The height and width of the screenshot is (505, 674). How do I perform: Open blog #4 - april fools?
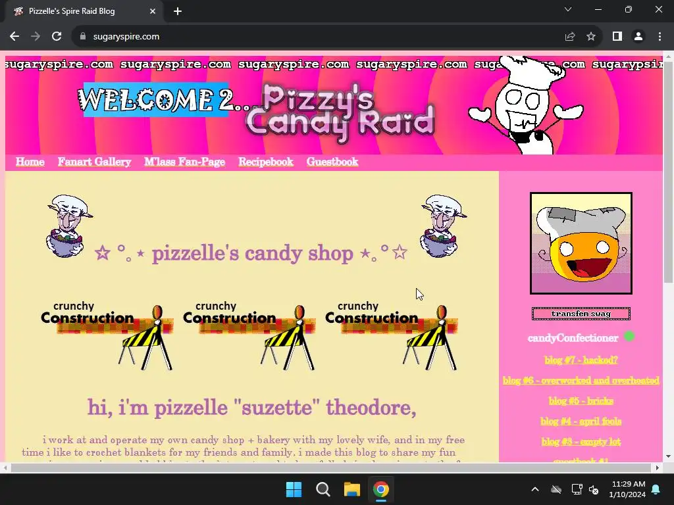pyautogui.click(x=581, y=421)
